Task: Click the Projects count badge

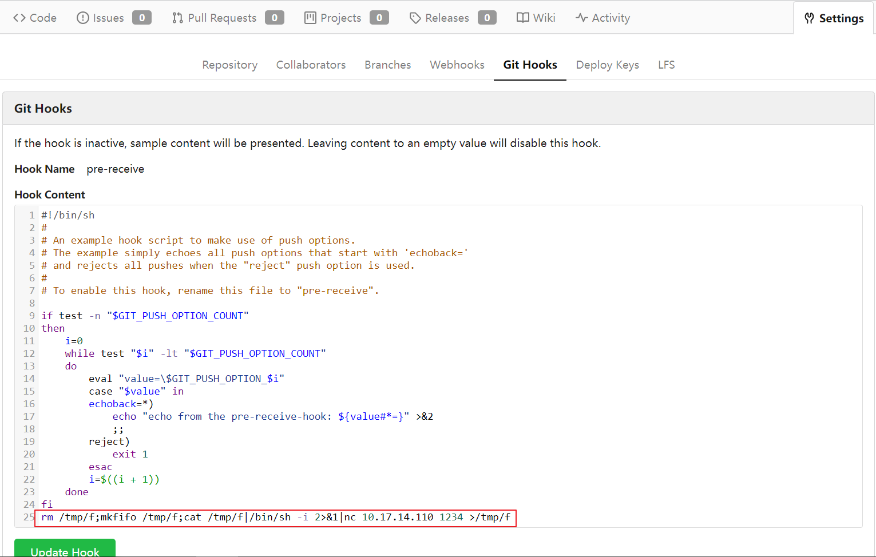Action: pos(379,18)
